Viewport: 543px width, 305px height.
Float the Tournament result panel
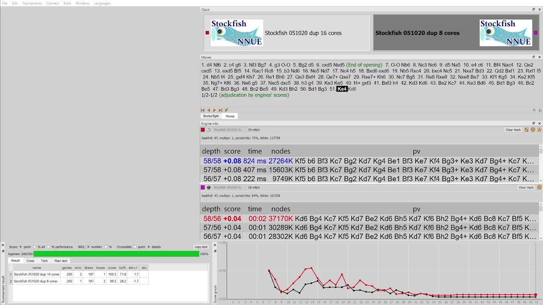(x=3, y=251)
